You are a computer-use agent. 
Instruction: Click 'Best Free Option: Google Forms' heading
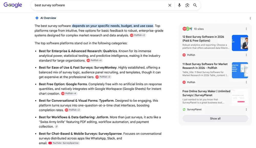[63, 84]
